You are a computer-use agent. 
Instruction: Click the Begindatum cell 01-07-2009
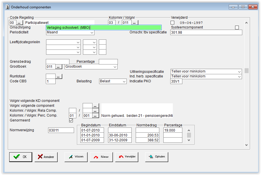click(x=92, y=140)
